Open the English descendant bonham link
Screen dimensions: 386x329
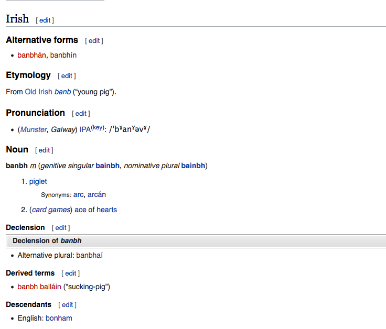[x=59, y=318]
